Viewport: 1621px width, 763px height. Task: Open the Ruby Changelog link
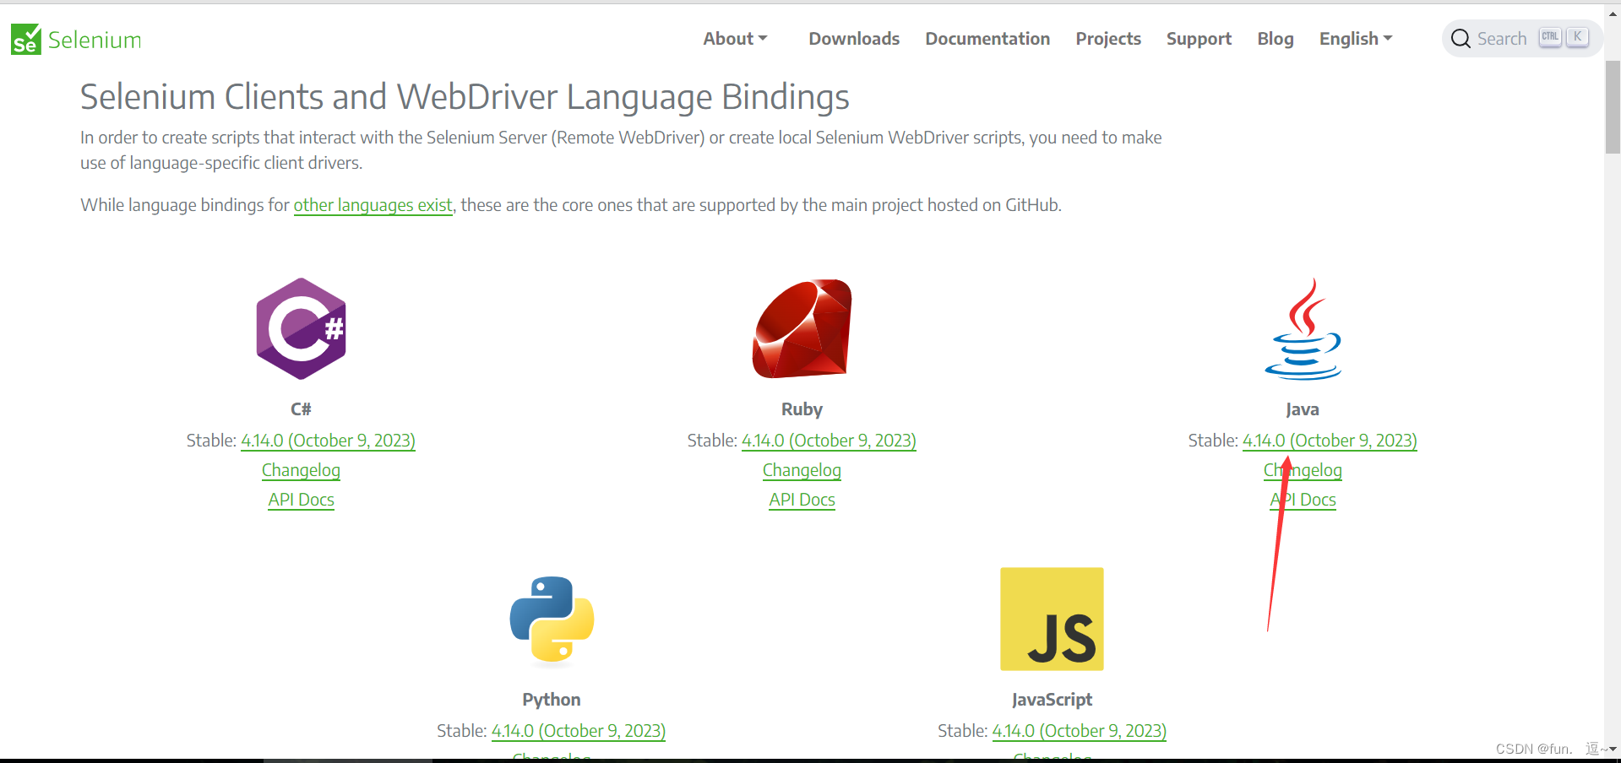(x=802, y=470)
